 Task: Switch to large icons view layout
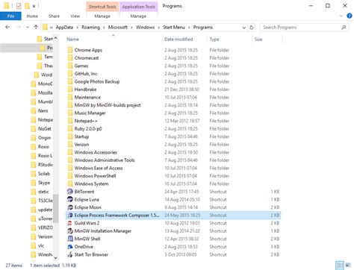(348, 266)
